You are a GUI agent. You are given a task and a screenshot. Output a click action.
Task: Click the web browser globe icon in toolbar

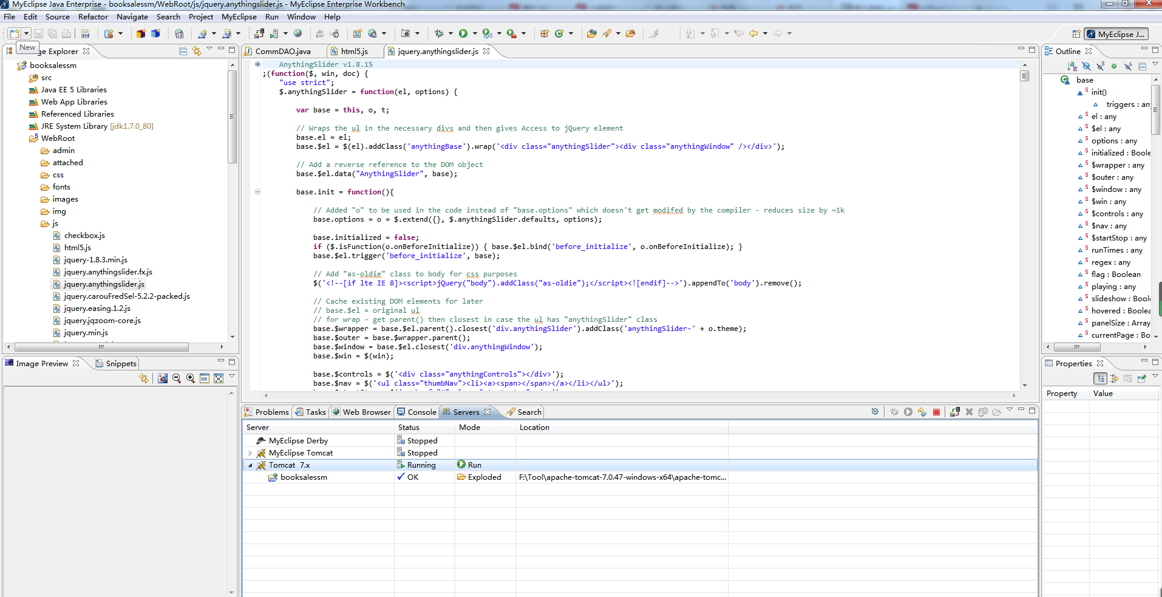298,33
